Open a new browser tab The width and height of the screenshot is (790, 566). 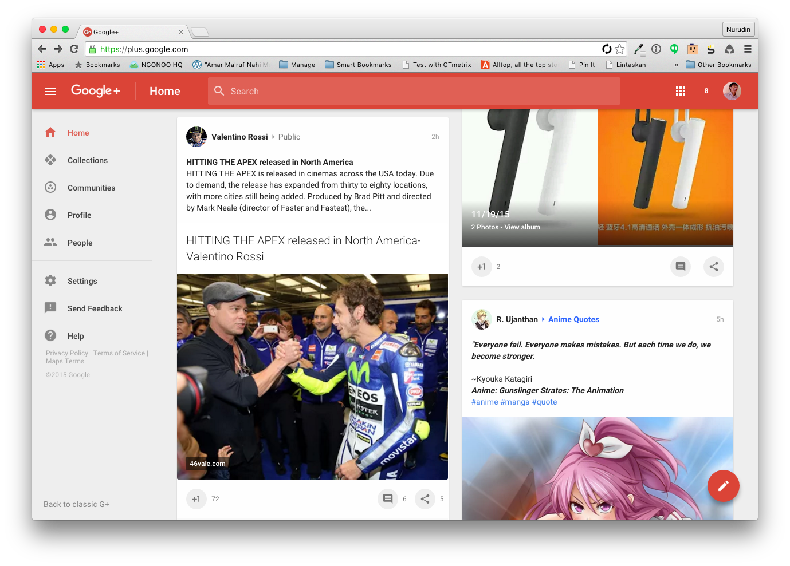pyautogui.click(x=200, y=32)
